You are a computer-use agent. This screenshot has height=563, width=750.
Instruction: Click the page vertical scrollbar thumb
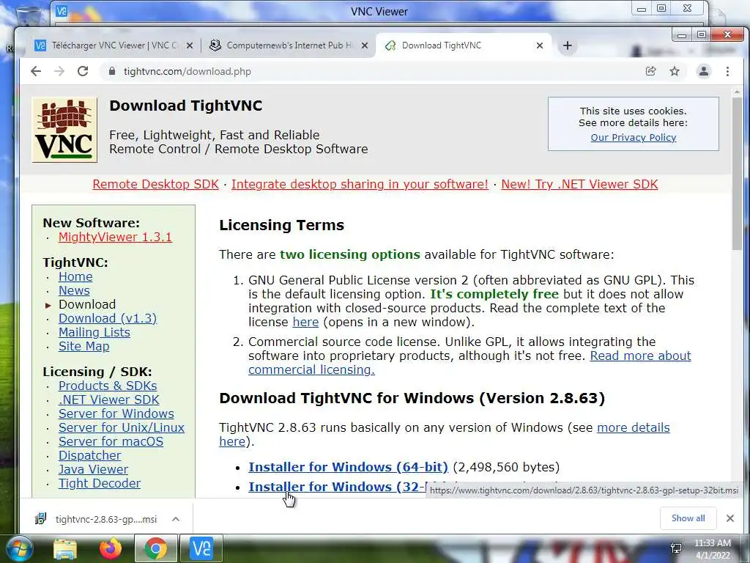click(737, 173)
